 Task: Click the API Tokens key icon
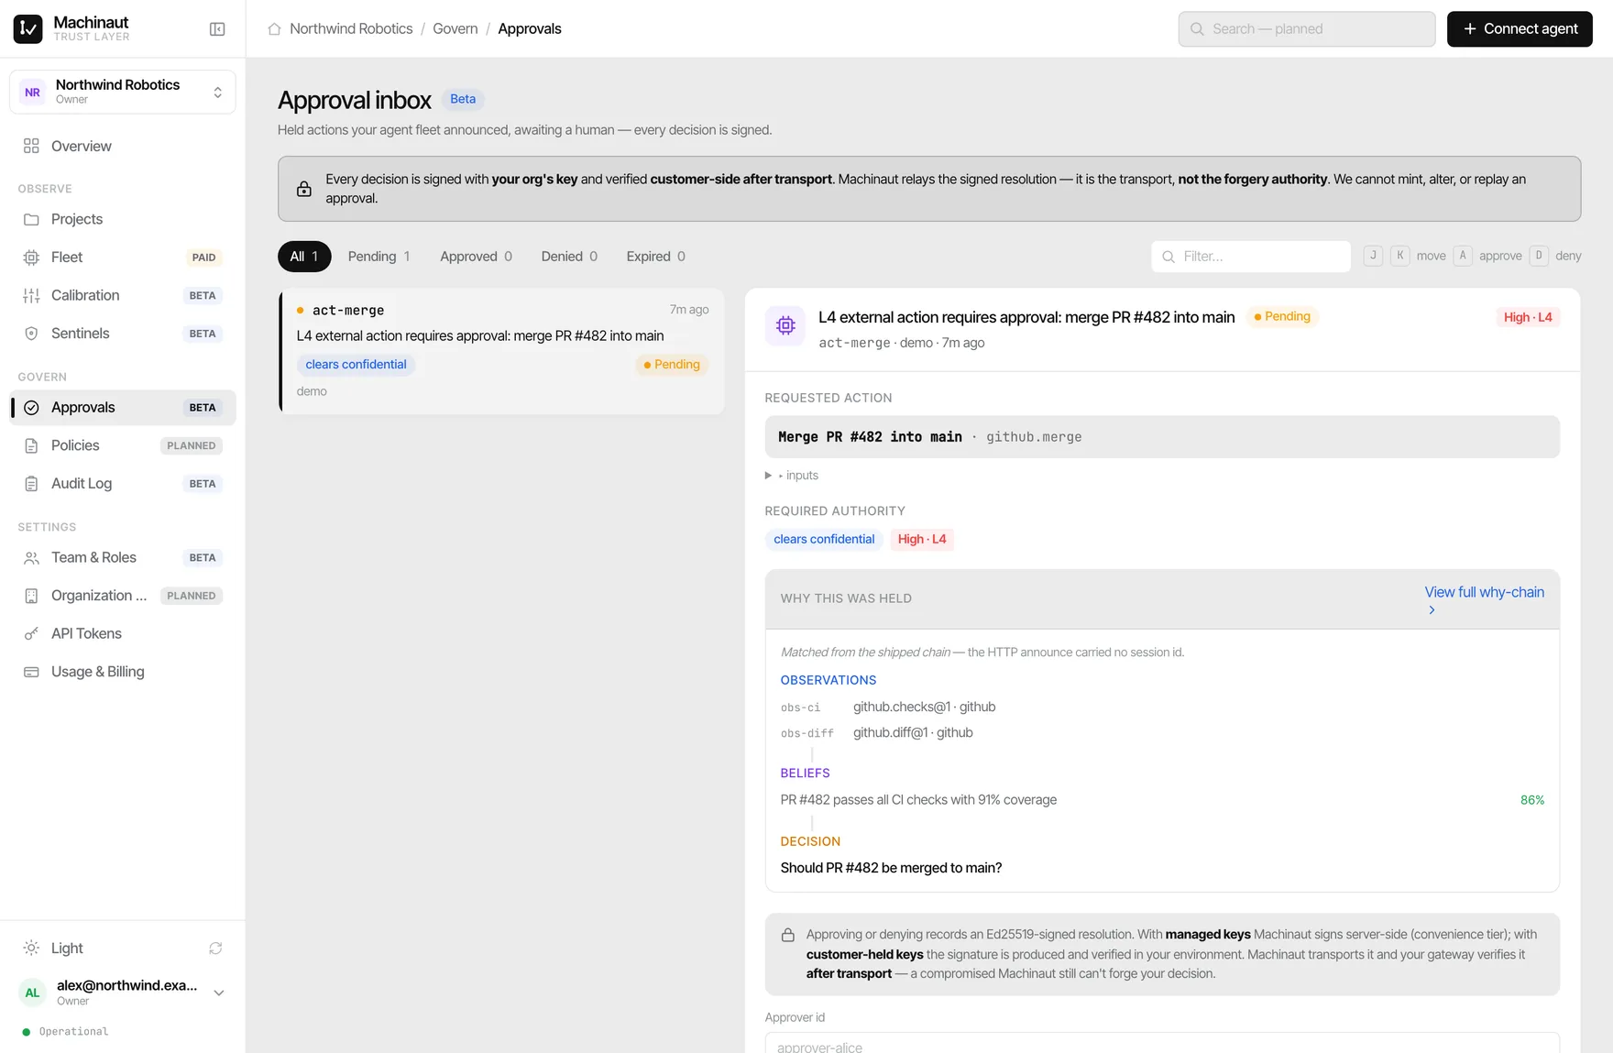[31, 633]
